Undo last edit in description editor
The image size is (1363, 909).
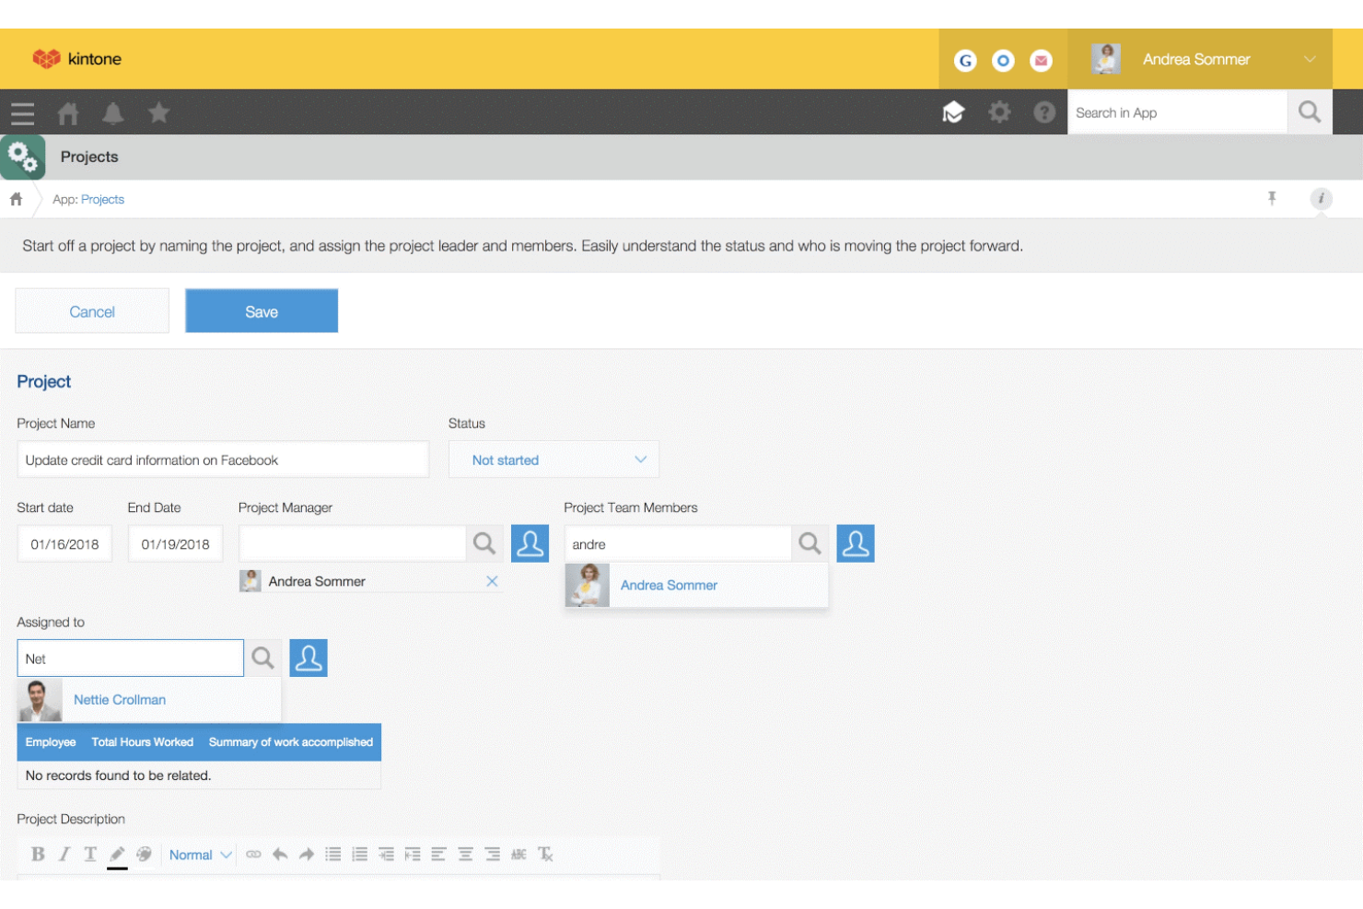click(x=280, y=854)
